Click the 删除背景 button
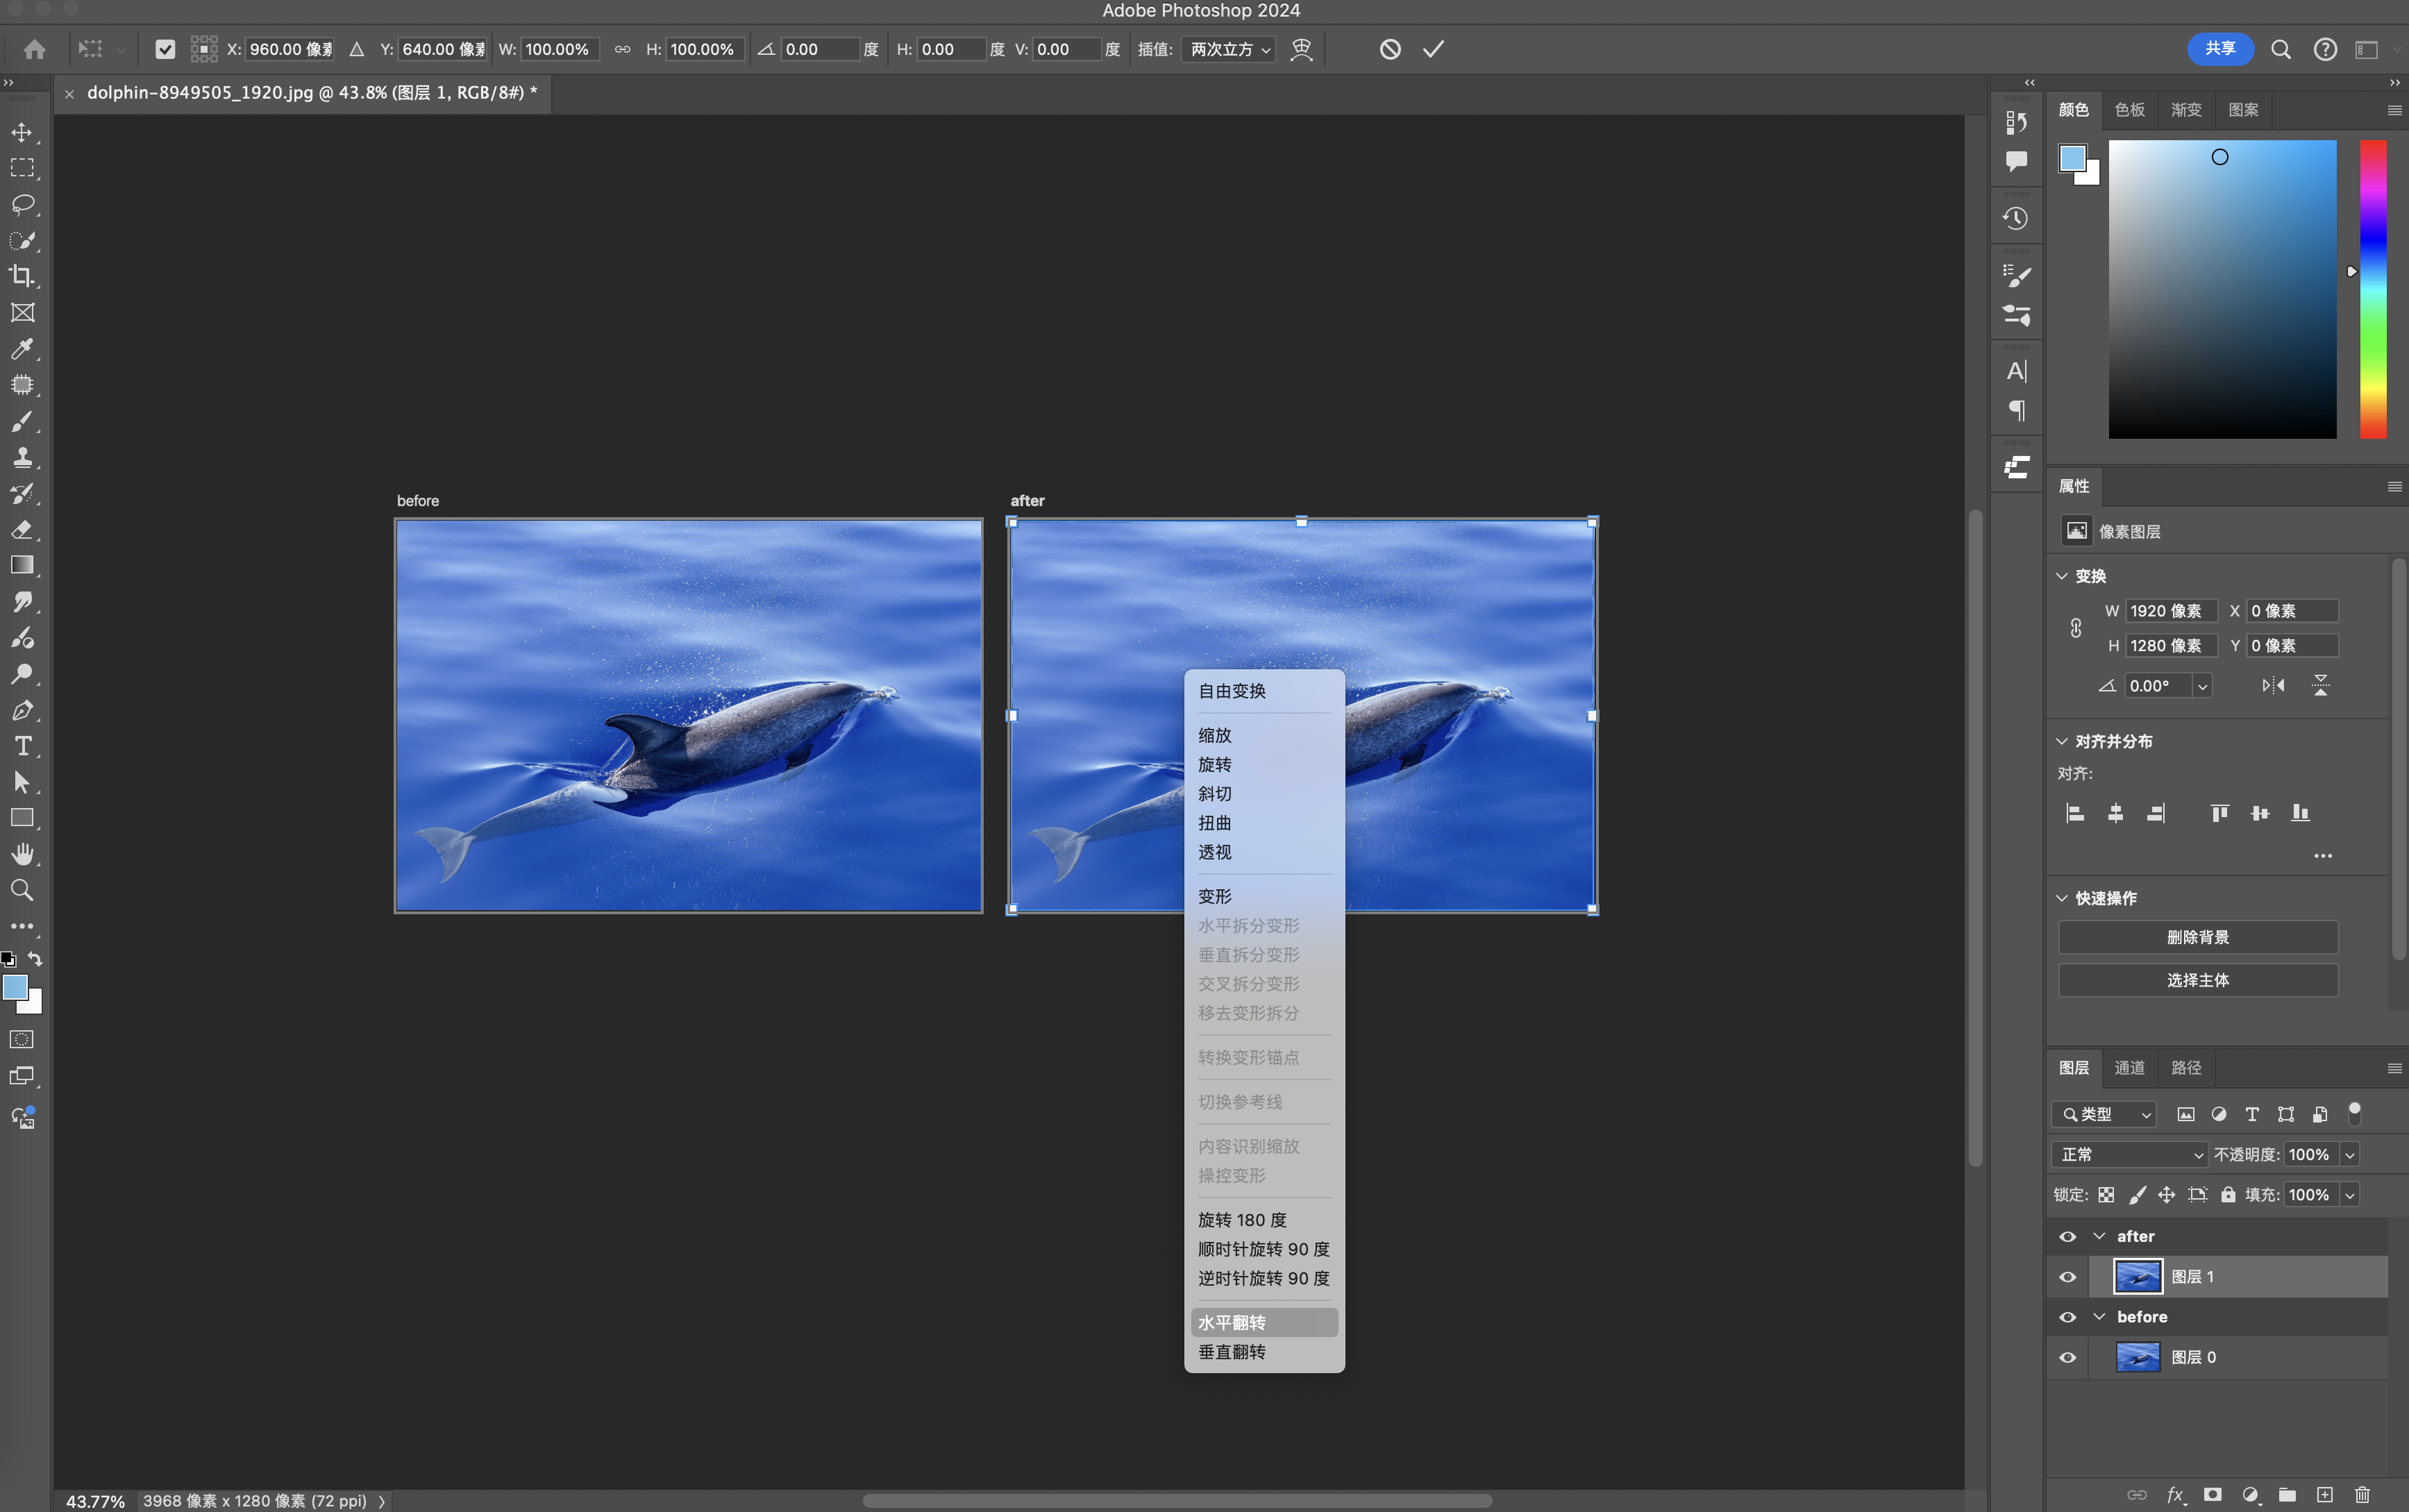 tap(2197, 937)
